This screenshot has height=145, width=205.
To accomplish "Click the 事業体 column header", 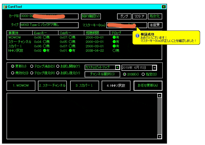I will [x=20, y=33].
